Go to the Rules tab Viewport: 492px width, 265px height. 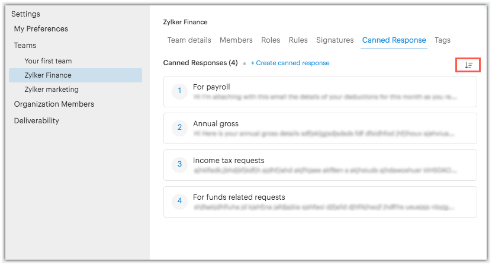coord(298,40)
